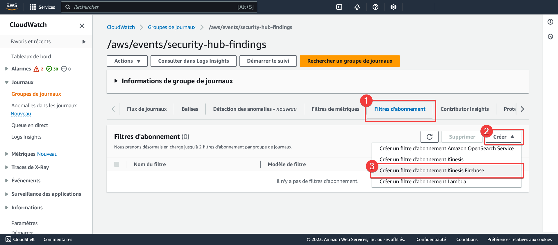Expand the Événements section
This screenshot has width=558, height=245.
(x=7, y=181)
